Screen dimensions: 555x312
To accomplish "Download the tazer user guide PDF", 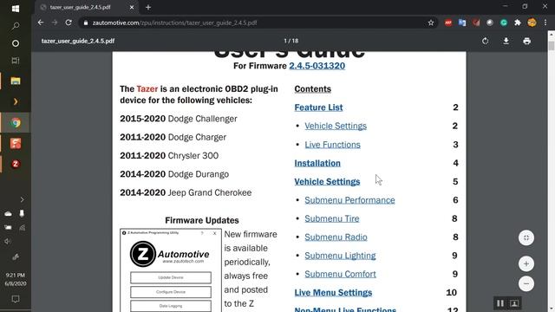I will (x=506, y=41).
